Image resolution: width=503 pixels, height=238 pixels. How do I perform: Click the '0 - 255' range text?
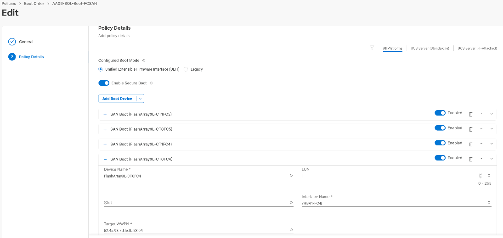(484, 183)
